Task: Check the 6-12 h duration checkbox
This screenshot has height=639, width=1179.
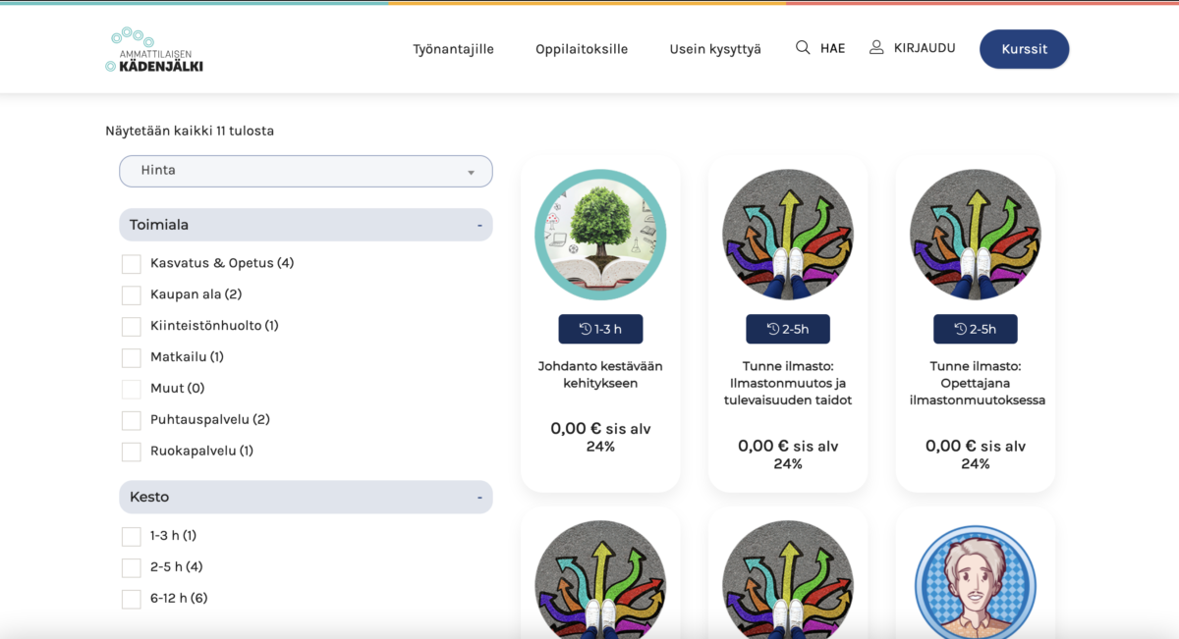Action: tap(132, 599)
